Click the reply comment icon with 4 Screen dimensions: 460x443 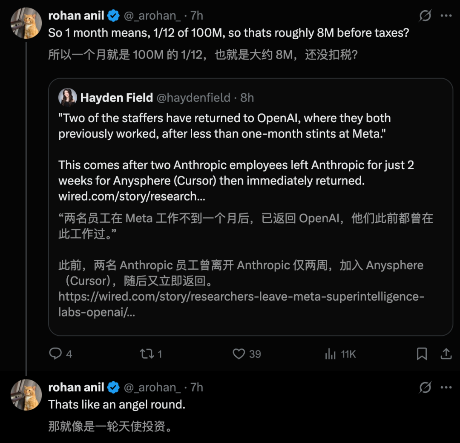click(55, 354)
